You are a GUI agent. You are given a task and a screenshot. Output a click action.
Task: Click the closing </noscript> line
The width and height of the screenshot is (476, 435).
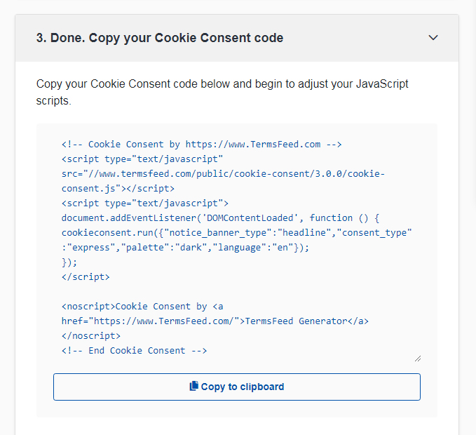point(91,336)
